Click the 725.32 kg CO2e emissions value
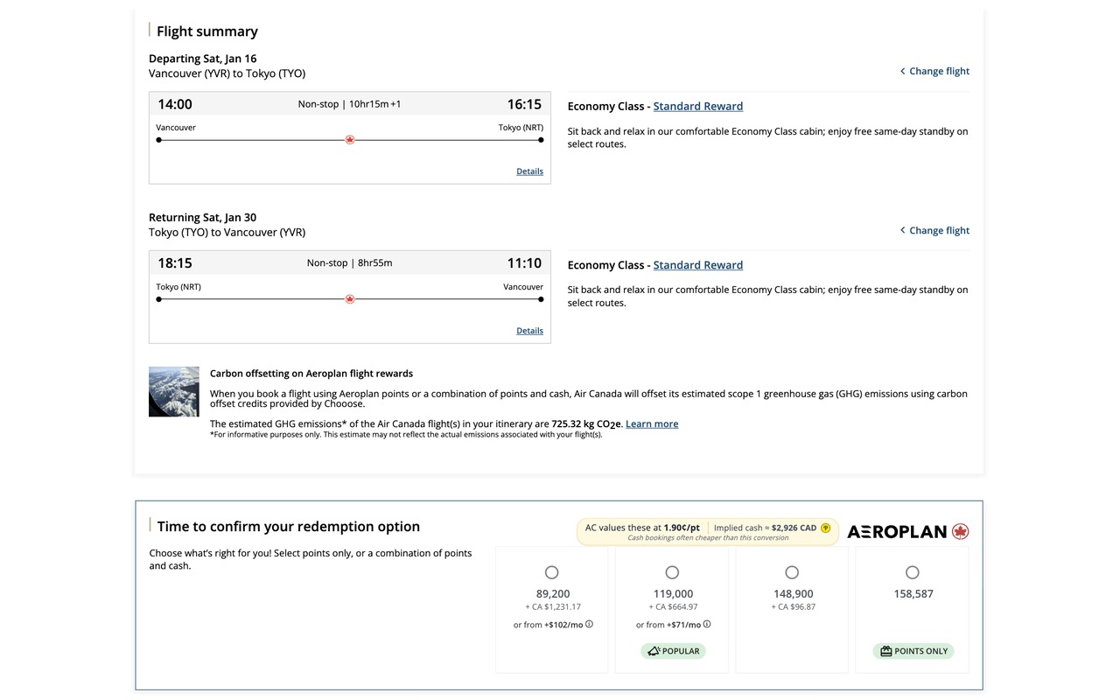The height and width of the screenshot is (700, 1120). point(586,424)
